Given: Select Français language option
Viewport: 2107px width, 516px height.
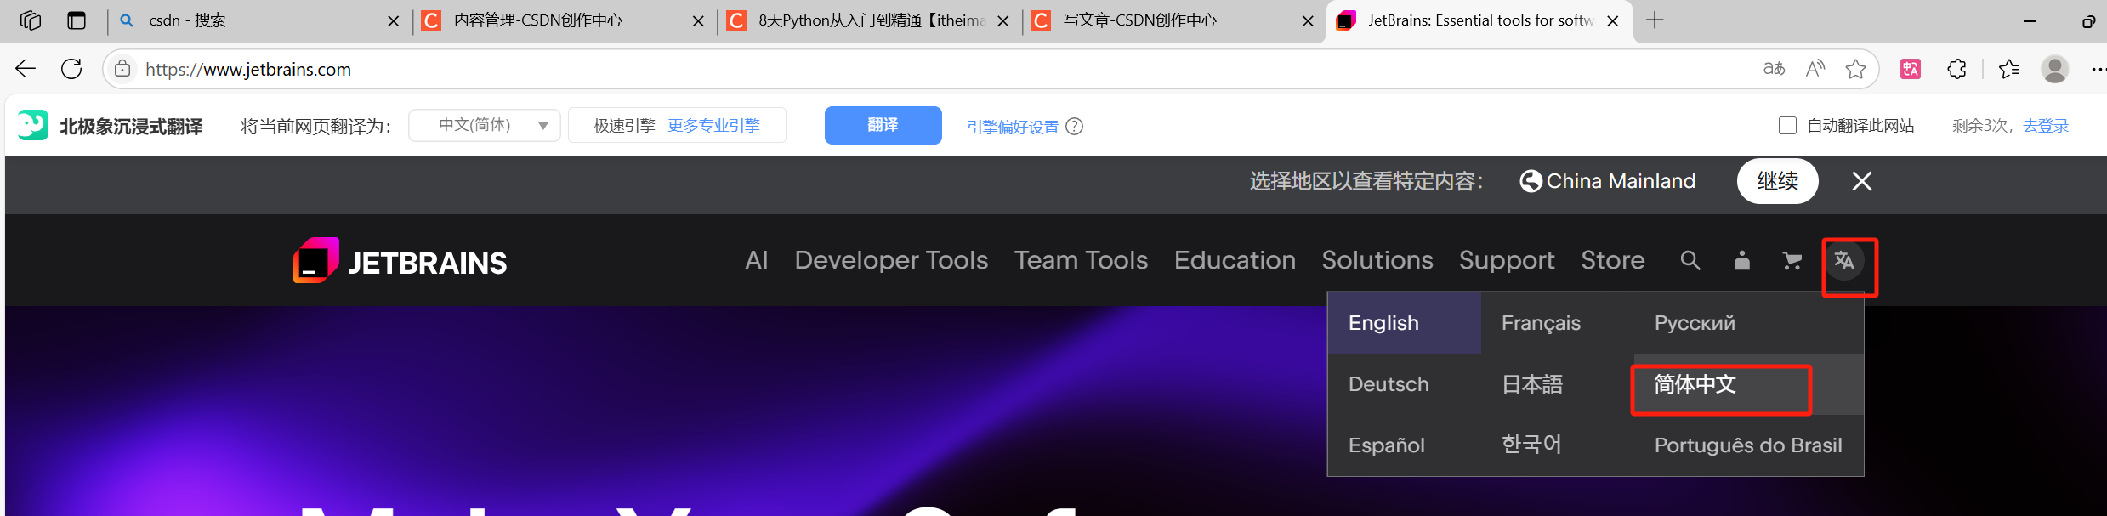Looking at the screenshot, I should 1558,323.
